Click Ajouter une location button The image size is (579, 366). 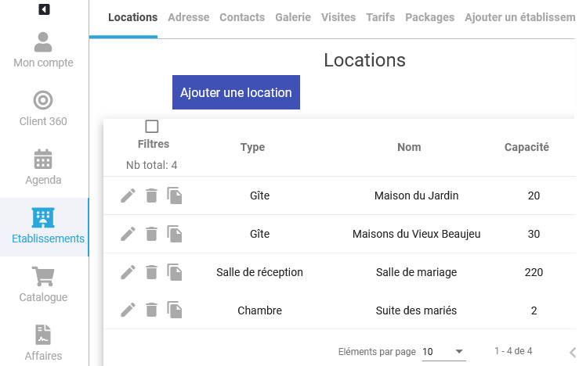[236, 92]
